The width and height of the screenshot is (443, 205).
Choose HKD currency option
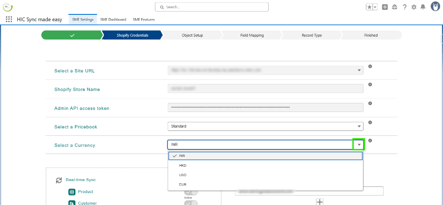pyautogui.click(x=265, y=165)
